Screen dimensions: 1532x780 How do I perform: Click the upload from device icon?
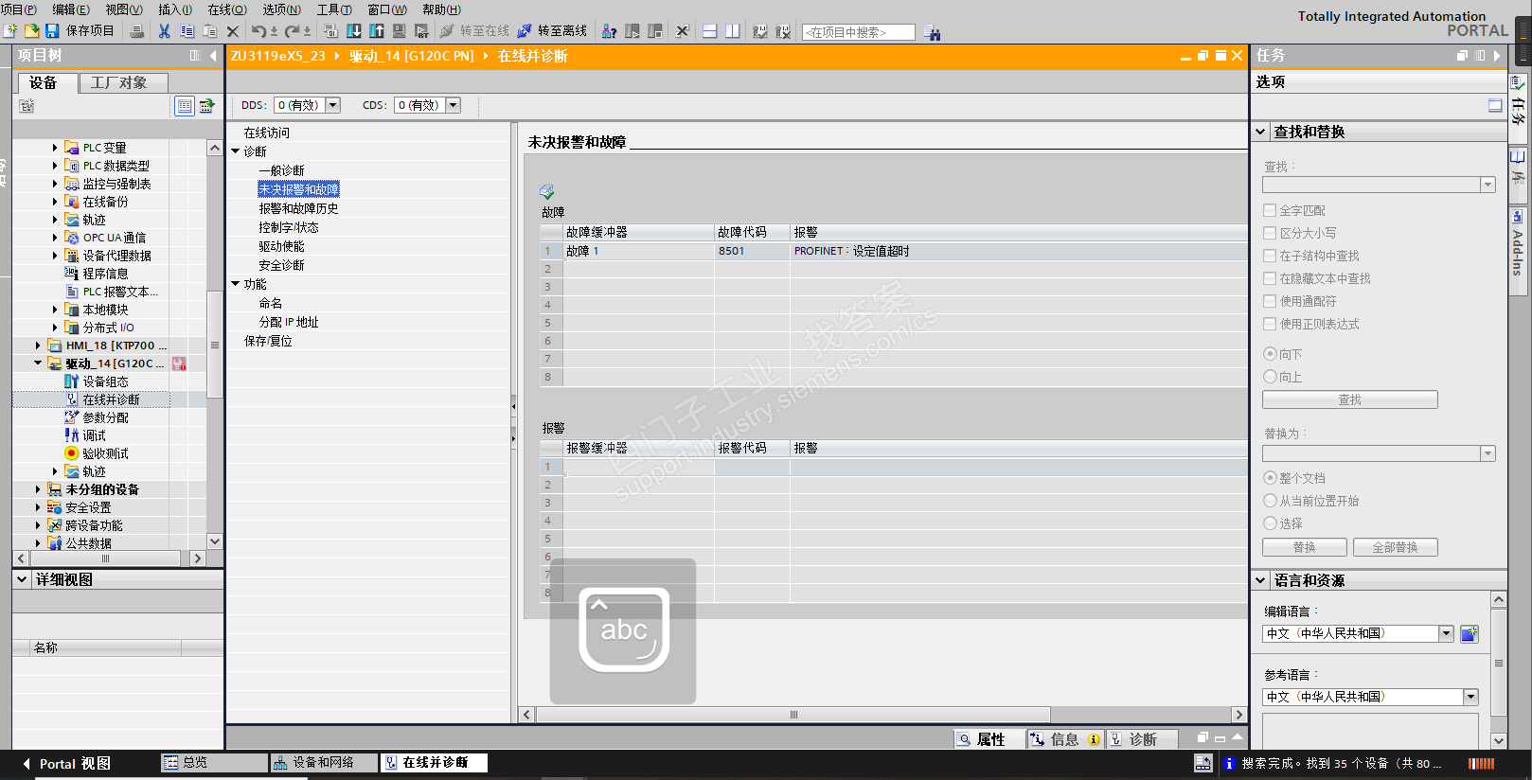[377, 31]
